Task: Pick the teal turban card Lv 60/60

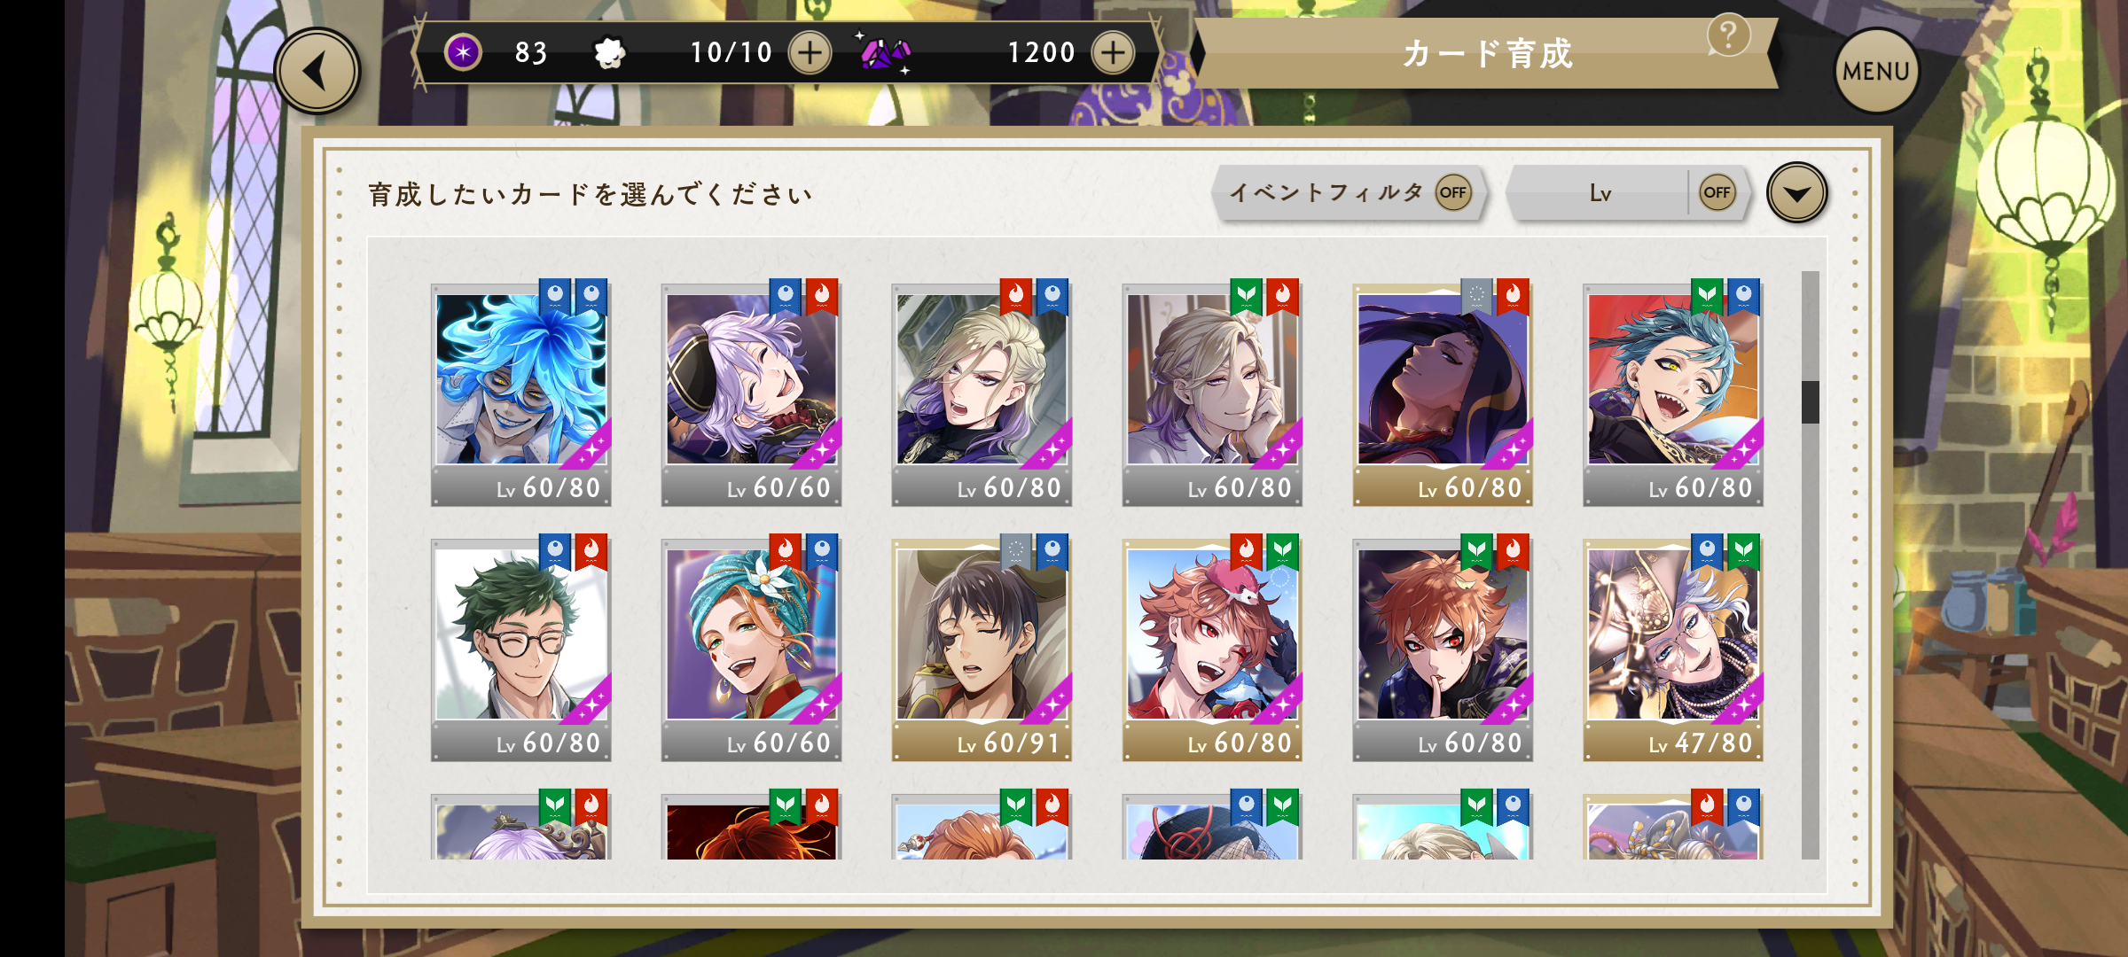Action: click(751, 650)
